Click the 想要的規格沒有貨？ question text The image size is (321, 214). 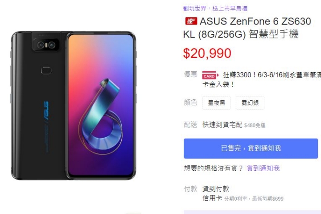pos(213,169)
